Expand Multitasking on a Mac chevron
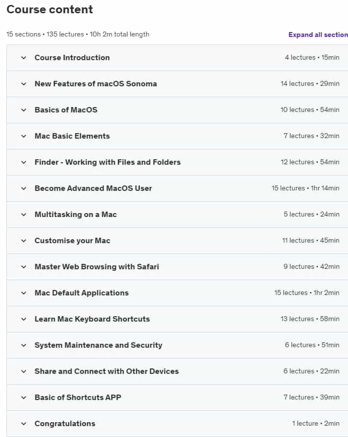Image resolution: width=348 pixels, height=437 pixels. click(x=24, y=215)
